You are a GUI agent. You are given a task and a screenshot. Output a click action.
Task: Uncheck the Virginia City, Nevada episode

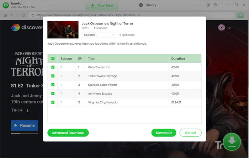coord(53,102)
